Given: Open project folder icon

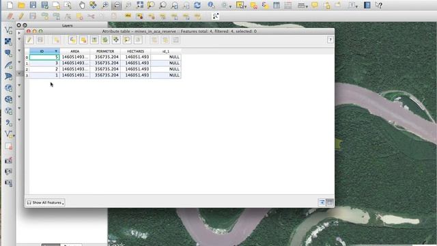Looking at the screenshot, I should [21, 5].
